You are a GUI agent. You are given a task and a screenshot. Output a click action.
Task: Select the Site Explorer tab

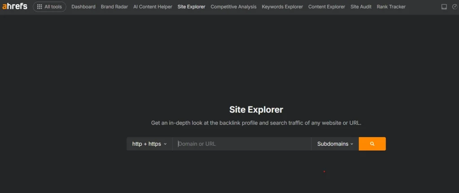click(191, 7)
